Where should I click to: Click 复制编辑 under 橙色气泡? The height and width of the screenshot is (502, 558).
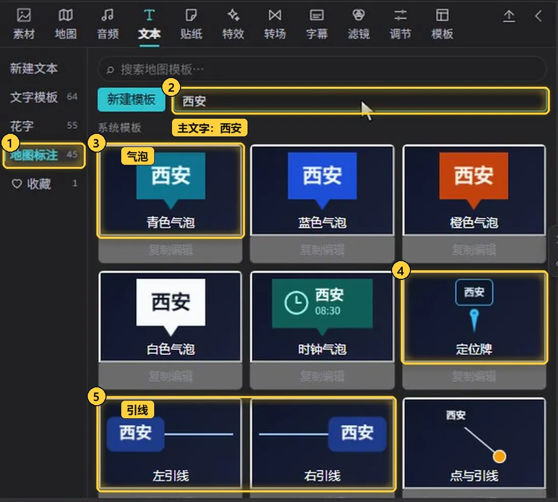click(x=474, y=250)
